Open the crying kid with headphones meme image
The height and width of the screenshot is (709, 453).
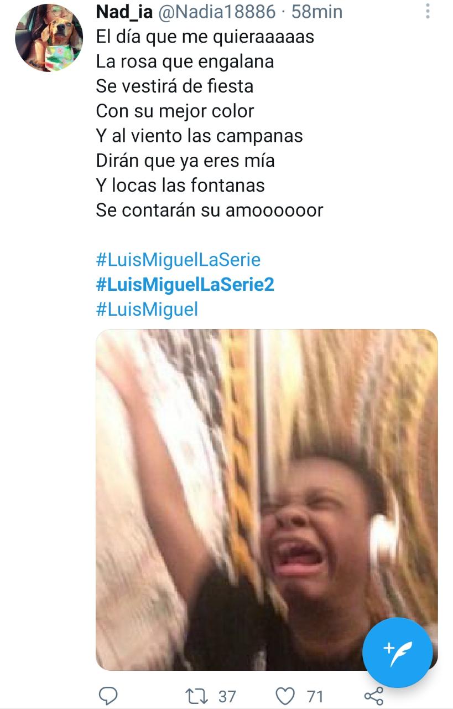pyautogui.click(x=267, y=500)
